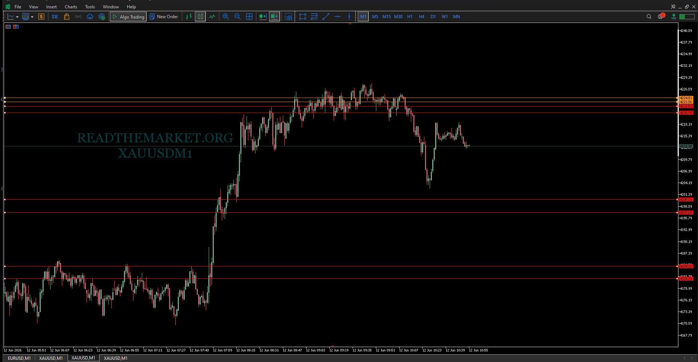
Task: Open account icon with notification badge
Action: pos(661,16)
